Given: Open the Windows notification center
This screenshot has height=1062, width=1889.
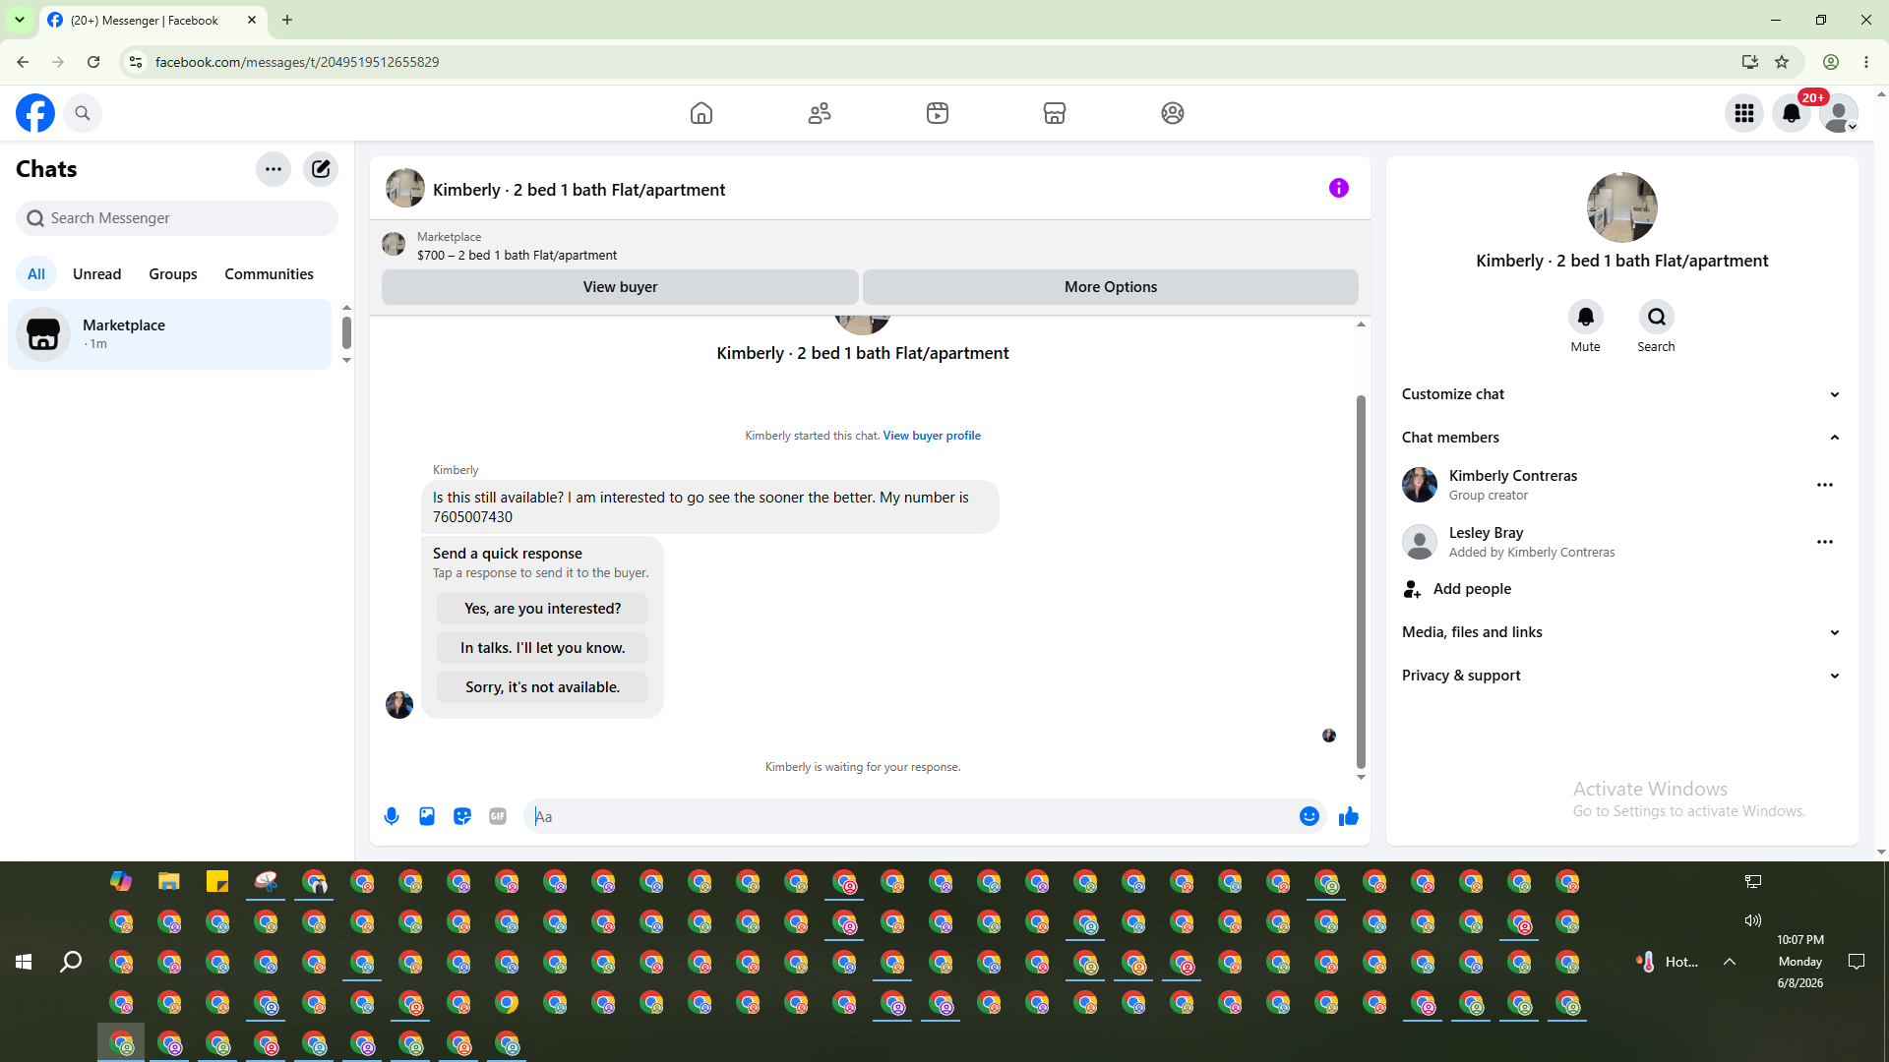Looking at the screenshot, I should [1857, 962].
